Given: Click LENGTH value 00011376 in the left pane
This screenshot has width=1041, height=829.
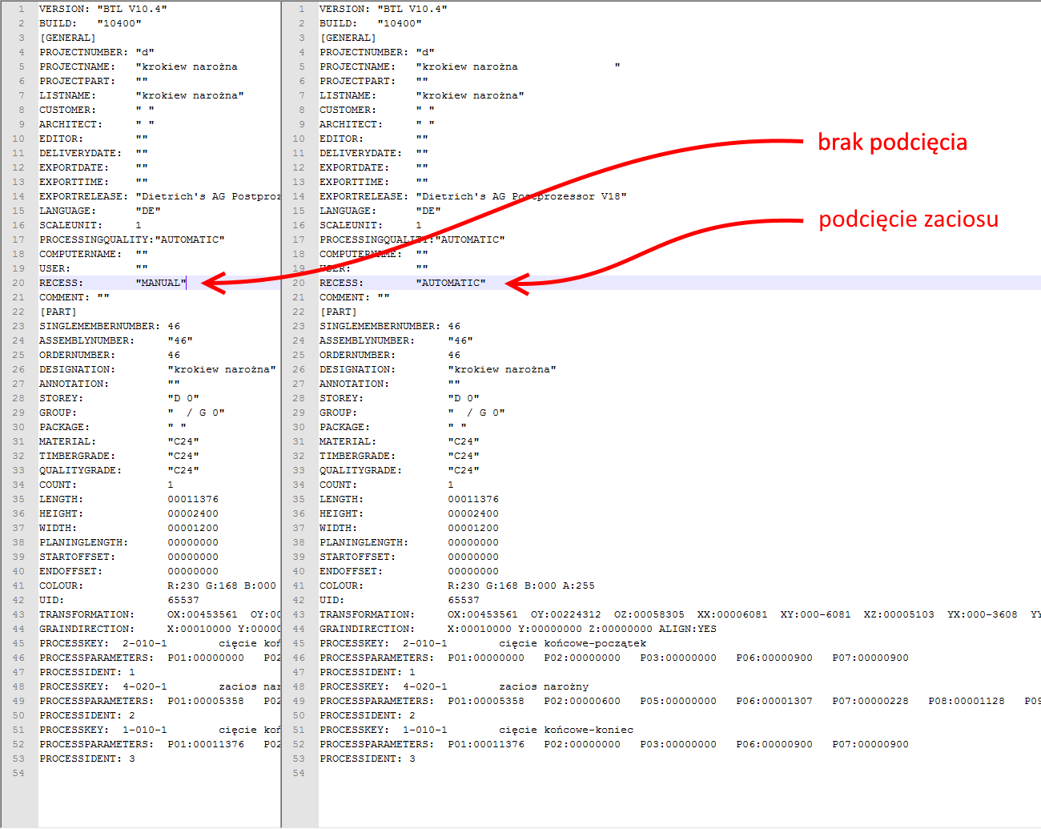Looking at the screenshot, I should coord(193,499).
